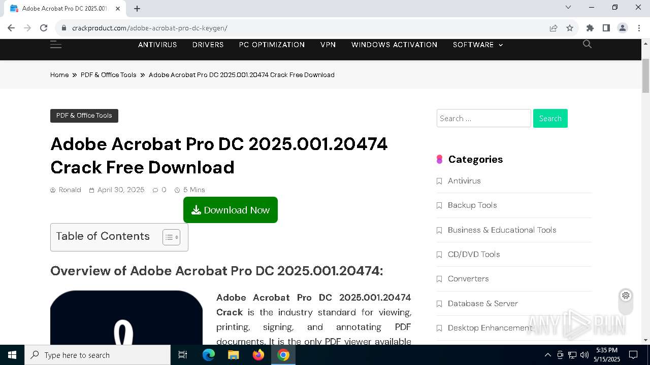Open the Converters category link
Screen dimensions: 650x365
pos(468,279)
